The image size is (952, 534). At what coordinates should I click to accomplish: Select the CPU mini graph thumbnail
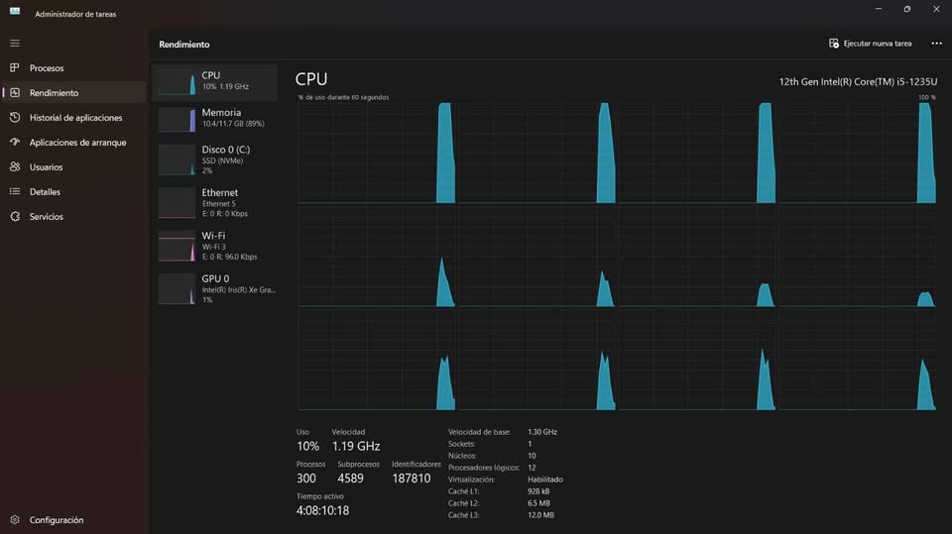pos(177,82)
